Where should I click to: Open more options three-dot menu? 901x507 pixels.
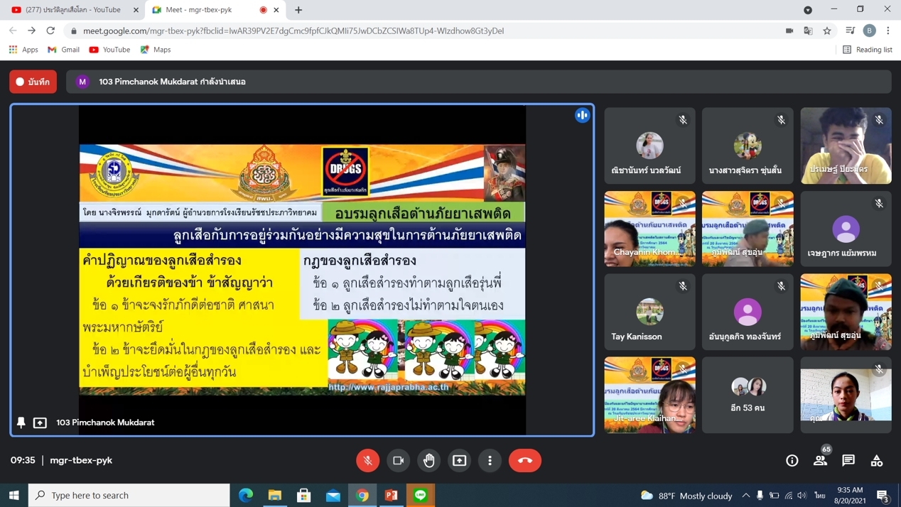point(490,460)
